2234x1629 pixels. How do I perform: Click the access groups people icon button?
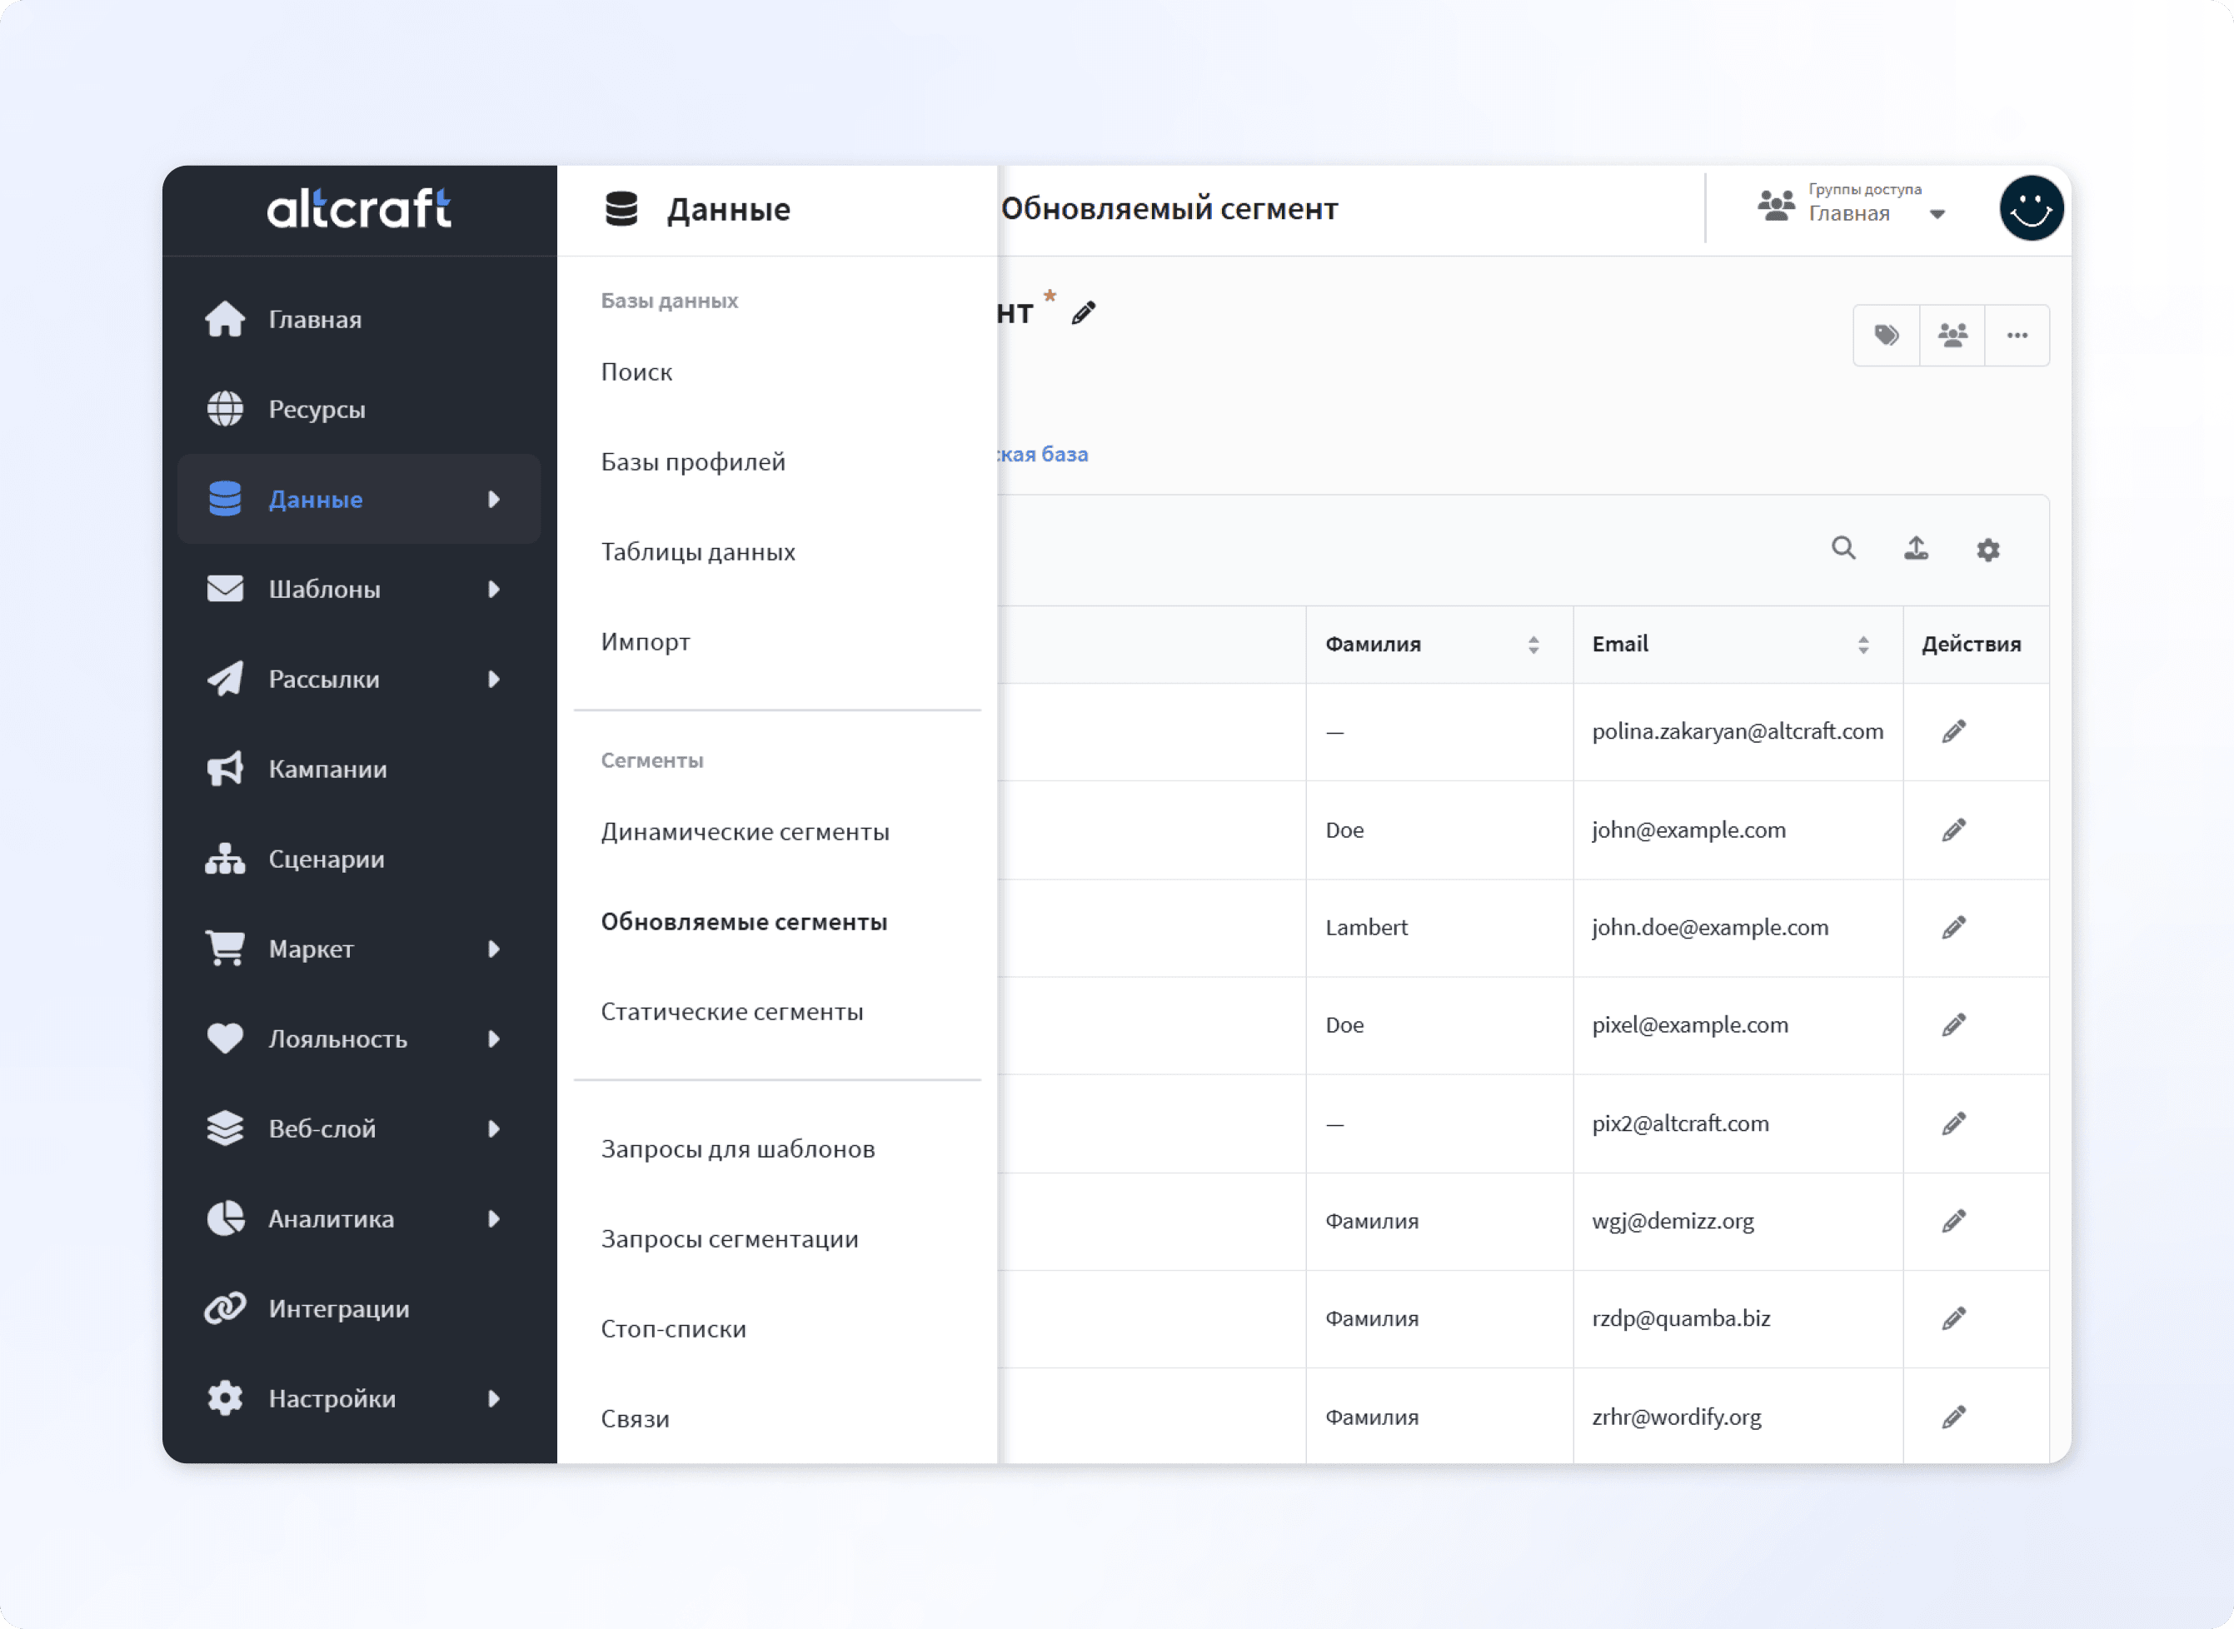(x=1952, y=336)
